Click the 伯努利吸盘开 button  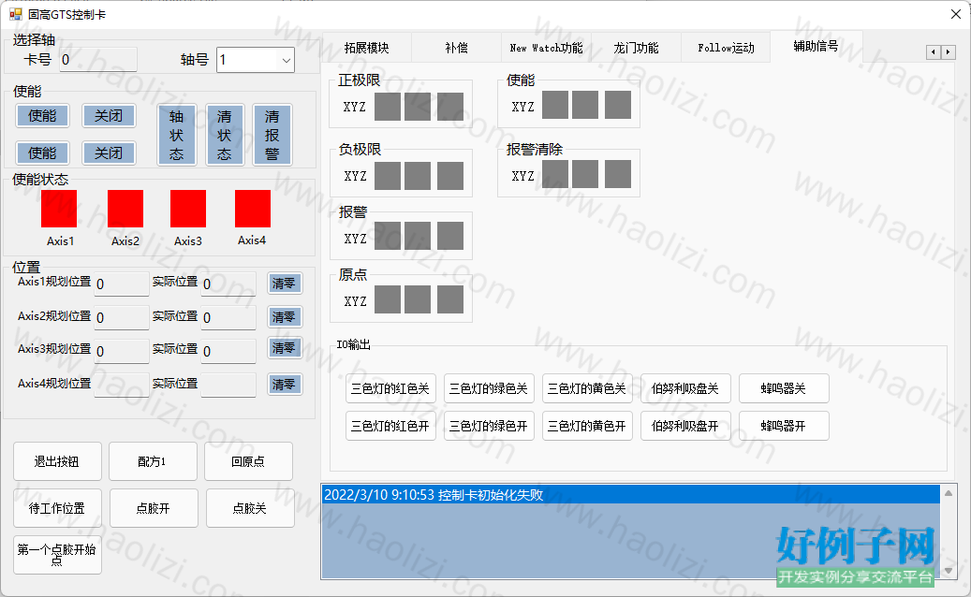pos(685,426)
